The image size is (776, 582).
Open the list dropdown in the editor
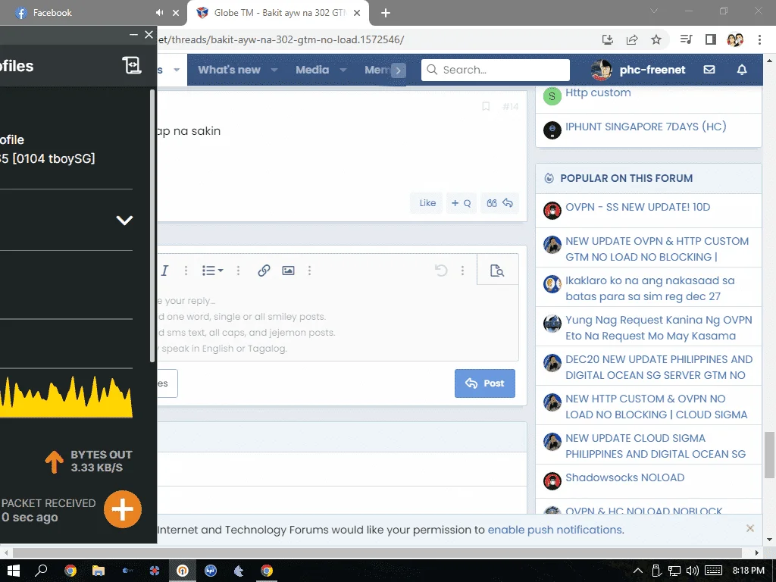pyautogui.click(x=213, y=271)
